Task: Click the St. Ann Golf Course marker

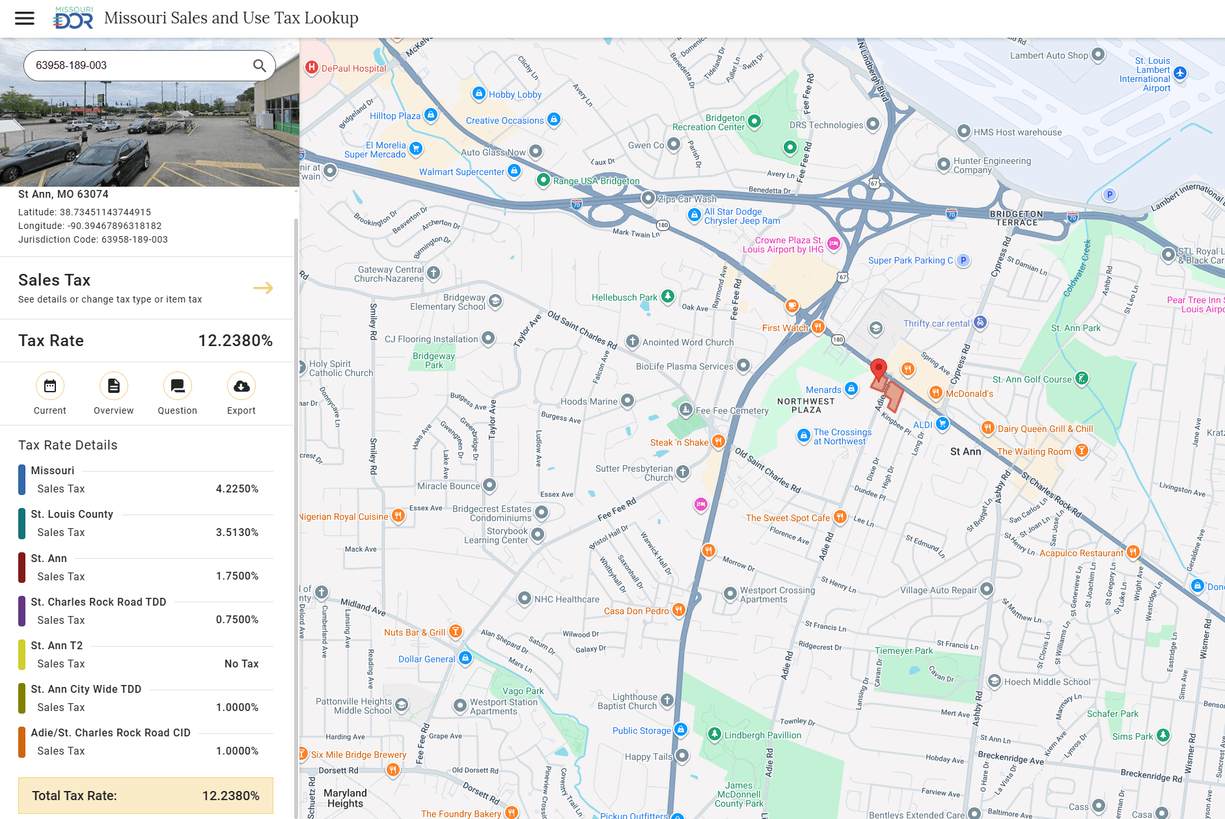Action: click(x=1082, y=378)
